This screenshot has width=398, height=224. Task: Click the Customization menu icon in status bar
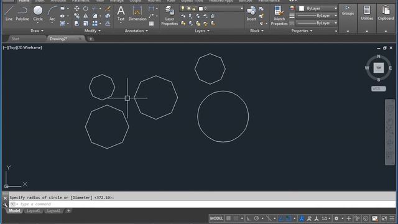click(x=392, y=218)
